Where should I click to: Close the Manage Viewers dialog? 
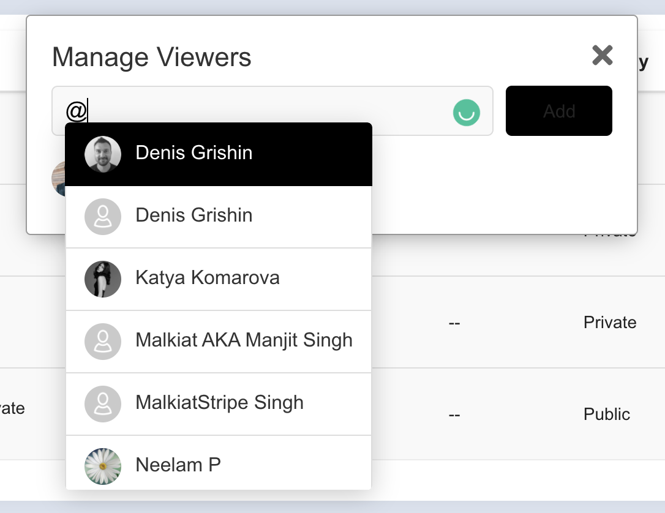(x=602, y=56)
